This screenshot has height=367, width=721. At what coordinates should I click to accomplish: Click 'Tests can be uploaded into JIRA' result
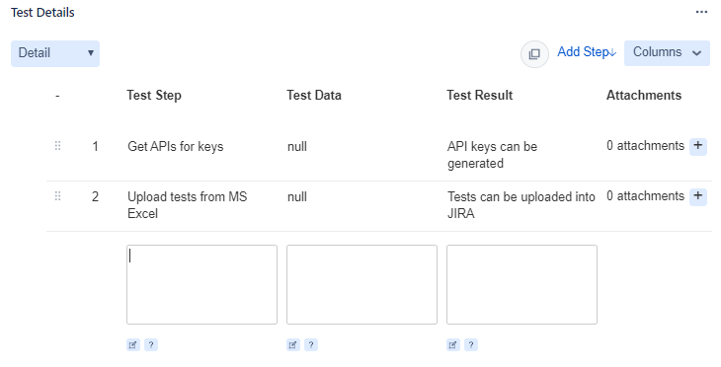tap(521, 205)
